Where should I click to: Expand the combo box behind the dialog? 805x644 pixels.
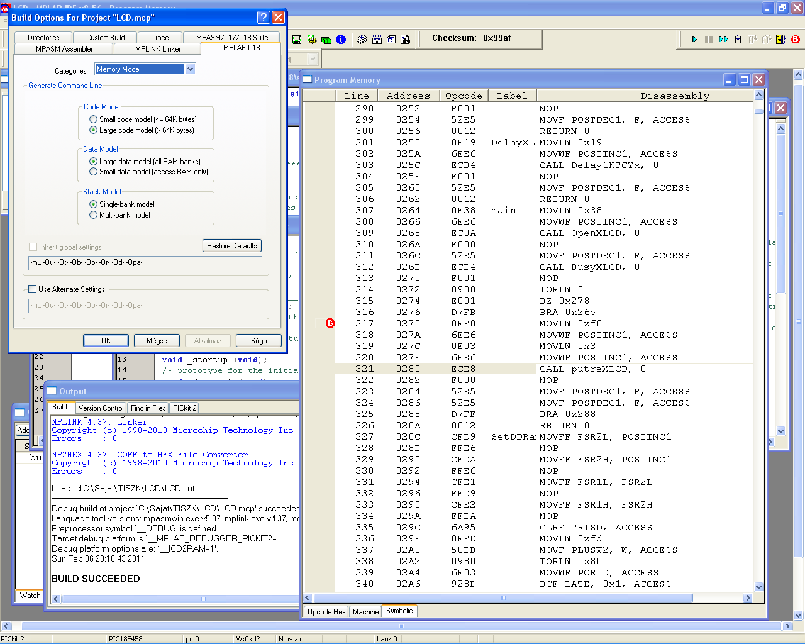(x=313, y=60)
